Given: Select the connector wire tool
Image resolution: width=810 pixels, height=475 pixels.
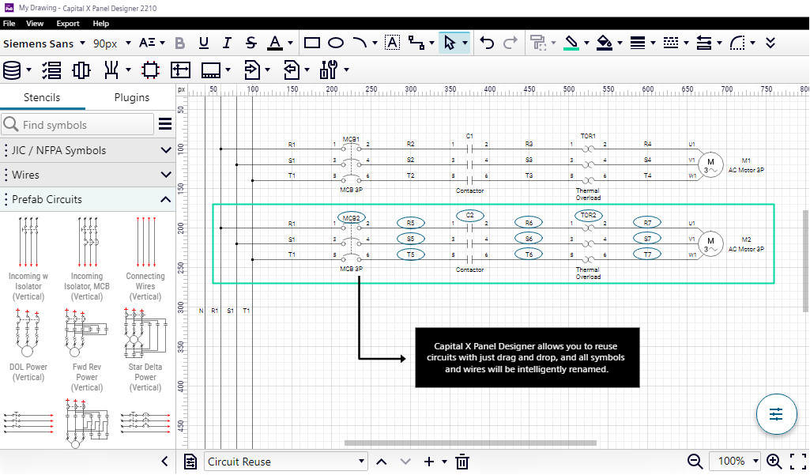Looking at the screenshot, I should coord(416,43).
